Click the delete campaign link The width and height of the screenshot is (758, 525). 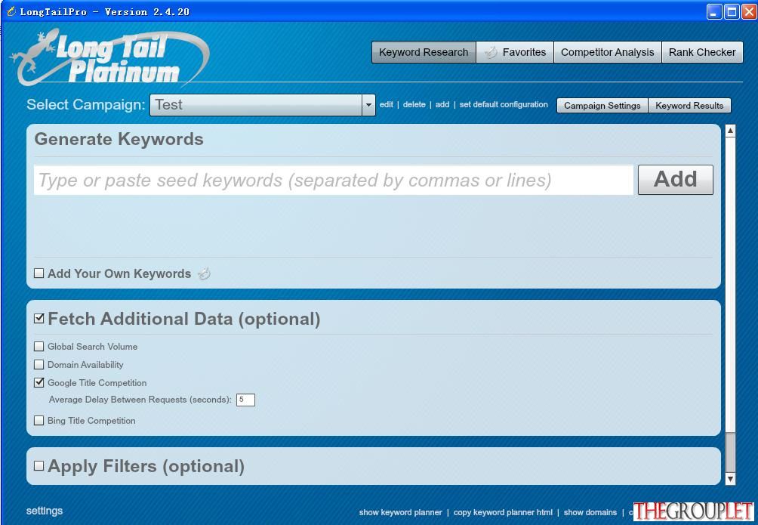pyautogui.click(x=414, y=104)
